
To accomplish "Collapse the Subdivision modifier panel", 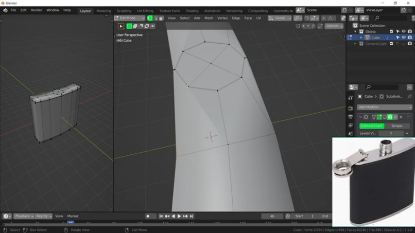I will (360, 117).
